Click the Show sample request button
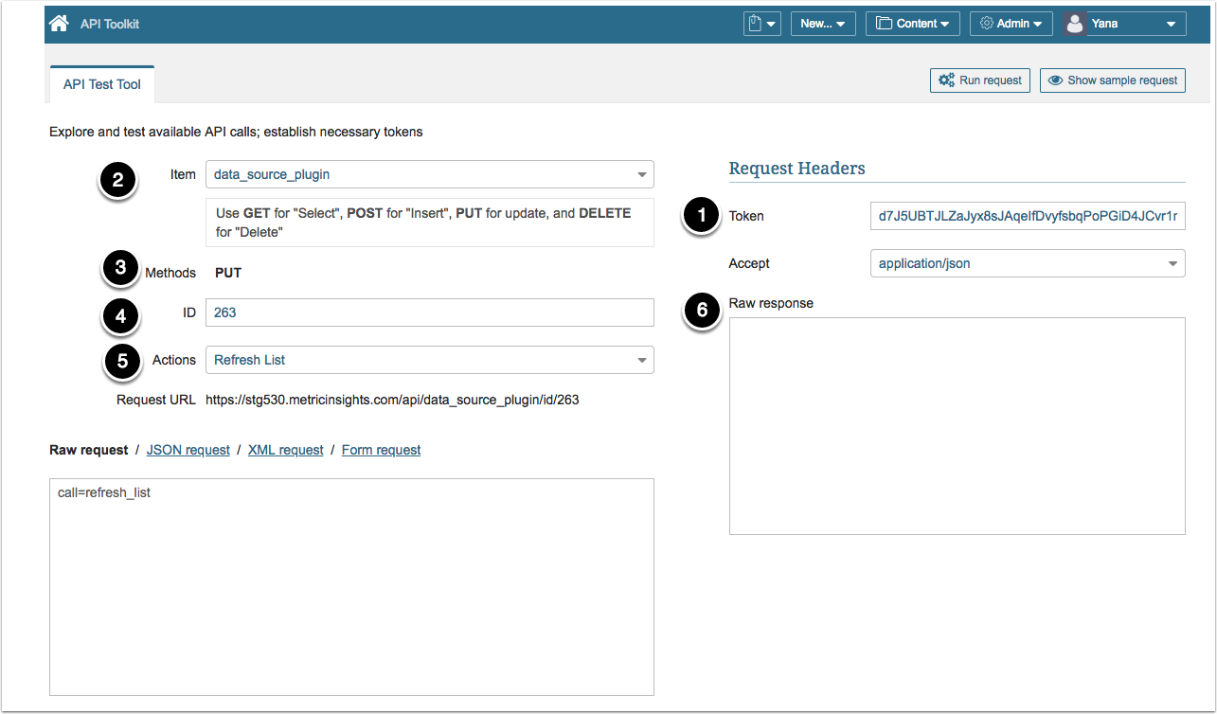 (1113, 80)
